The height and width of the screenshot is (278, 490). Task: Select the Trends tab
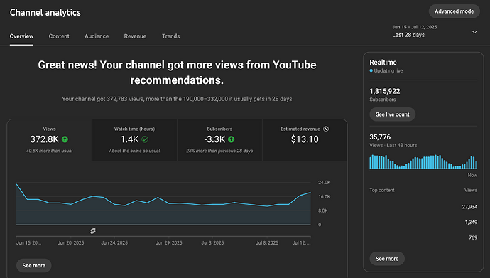(x=170, y=36)
